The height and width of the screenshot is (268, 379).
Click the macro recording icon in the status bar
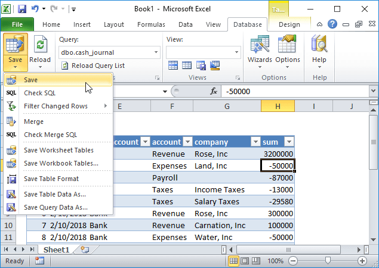pyautogui.click(x=39, y=261)
